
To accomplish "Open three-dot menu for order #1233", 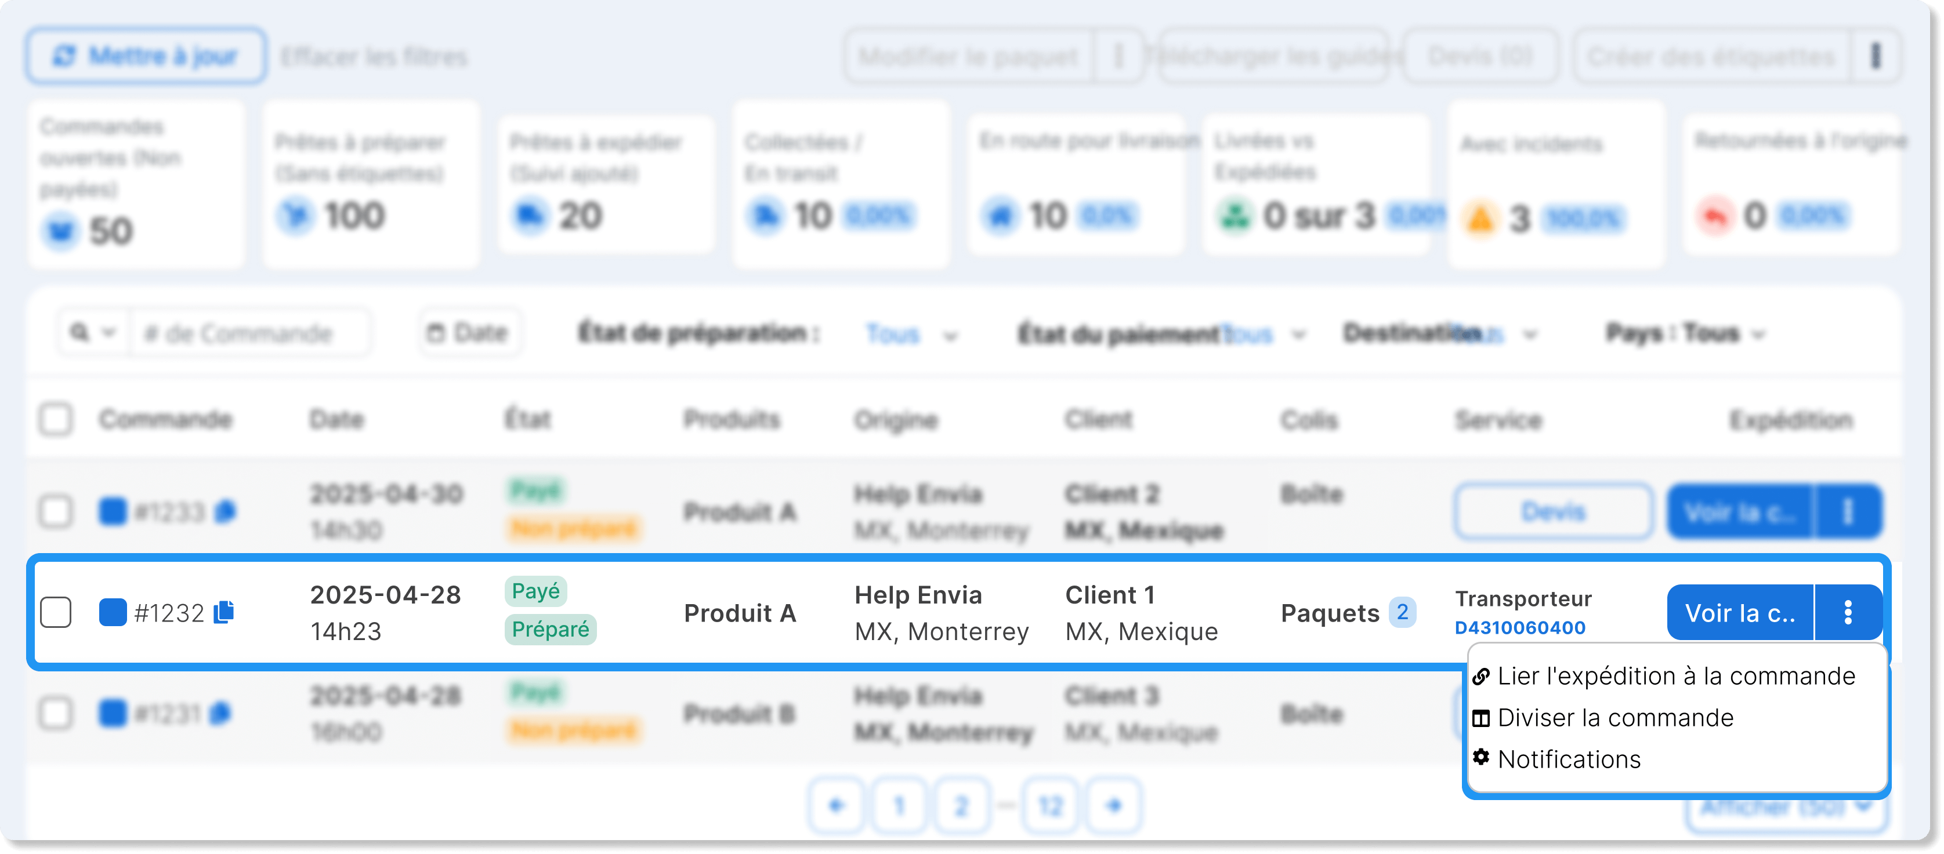I will [1848, 511].
